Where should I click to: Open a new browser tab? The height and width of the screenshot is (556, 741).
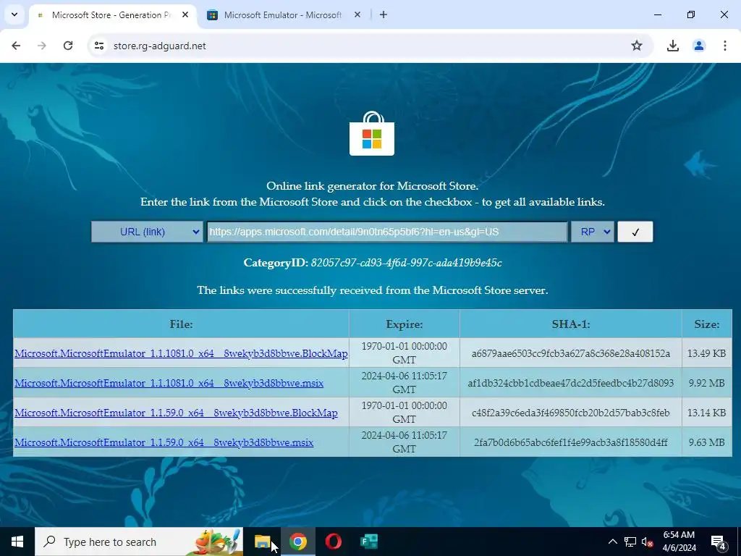click(x=384, y=14)
